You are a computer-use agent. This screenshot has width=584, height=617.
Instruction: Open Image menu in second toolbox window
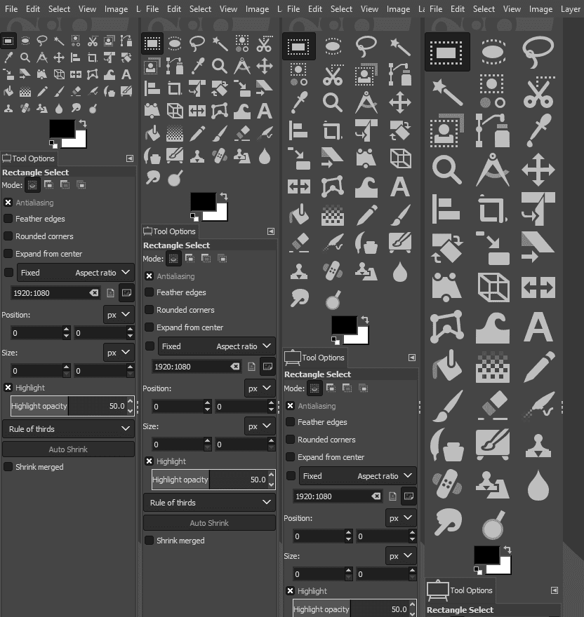pos(257,8)
